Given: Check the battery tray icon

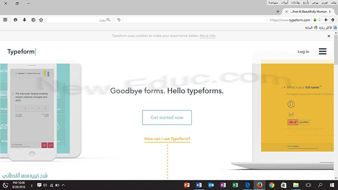Looking at the screenshot, I should (x=57, y=185).
